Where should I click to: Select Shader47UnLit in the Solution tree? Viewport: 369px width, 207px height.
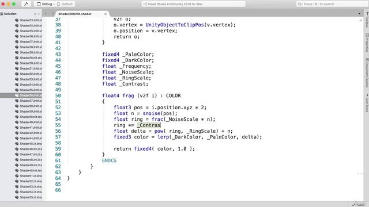pos(31,155)
